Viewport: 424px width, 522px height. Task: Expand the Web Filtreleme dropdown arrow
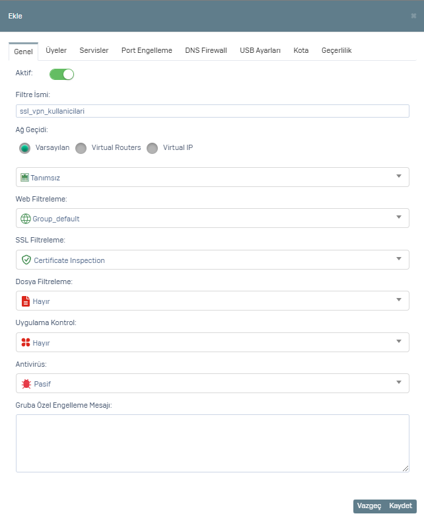399,217
